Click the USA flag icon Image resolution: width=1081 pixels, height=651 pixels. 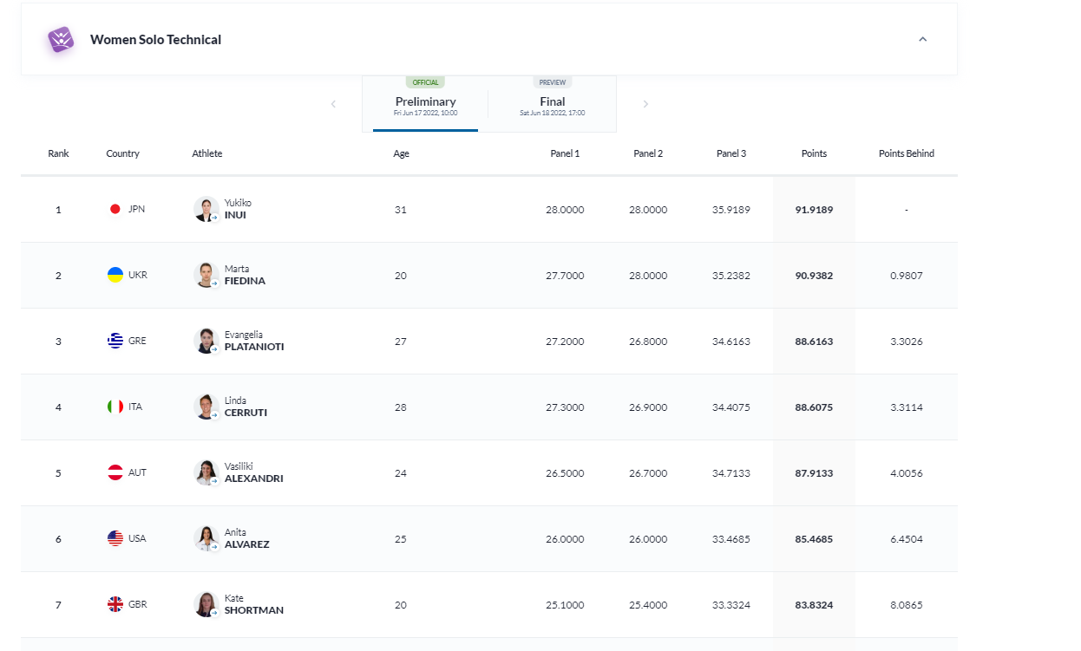point(115,538)
